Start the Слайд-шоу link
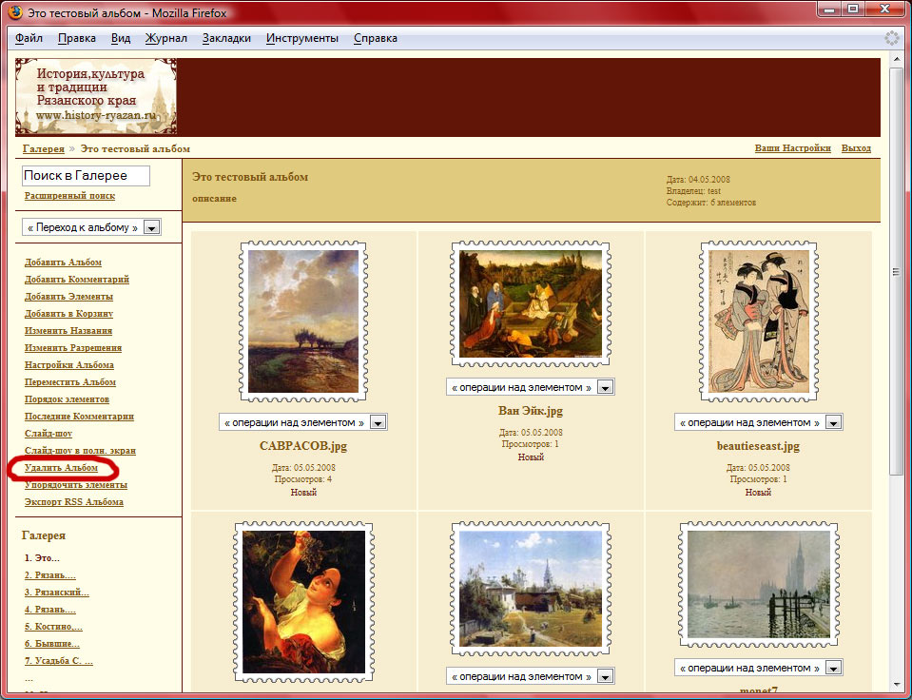This screenshot has height=700, width=912. (x=49, y=434)
